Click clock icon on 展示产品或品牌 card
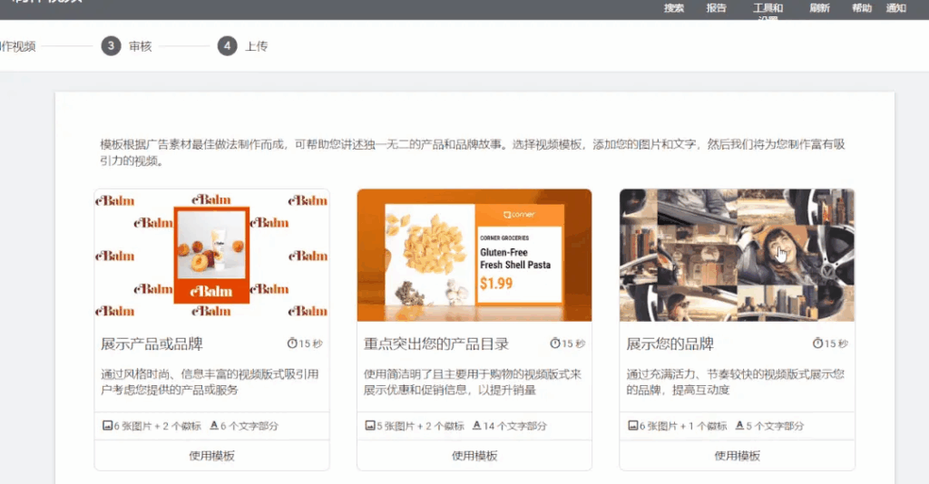Image resolution: width=929 pixels, height=484 pixels. (292, 344)
